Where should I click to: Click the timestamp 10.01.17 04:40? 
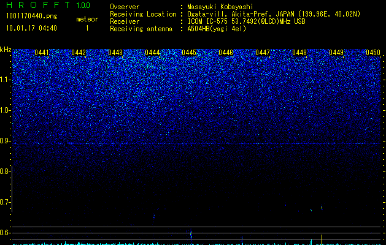click(31, 28)
